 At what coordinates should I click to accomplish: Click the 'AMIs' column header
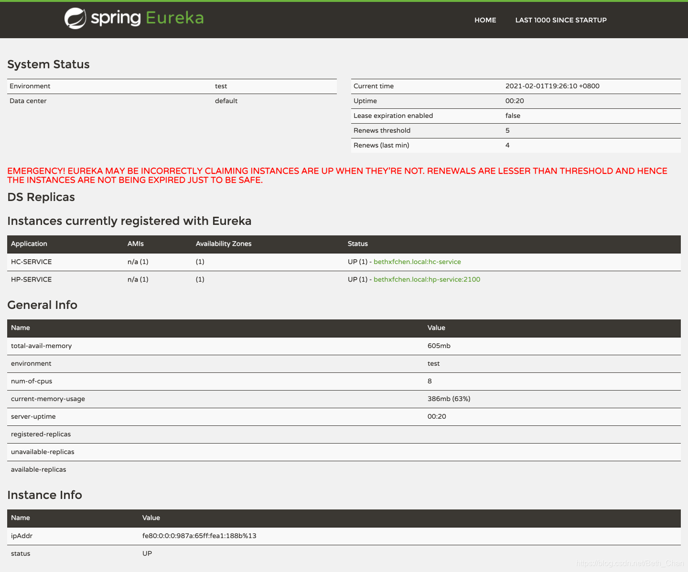tap(136, 244)
